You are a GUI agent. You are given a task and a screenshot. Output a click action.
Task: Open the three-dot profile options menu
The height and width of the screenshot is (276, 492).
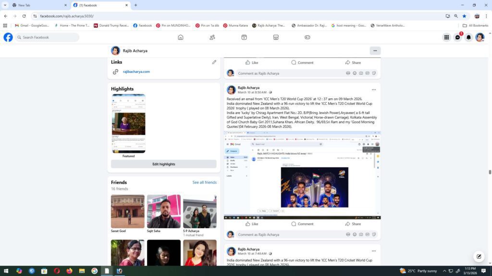click(375, 51)
